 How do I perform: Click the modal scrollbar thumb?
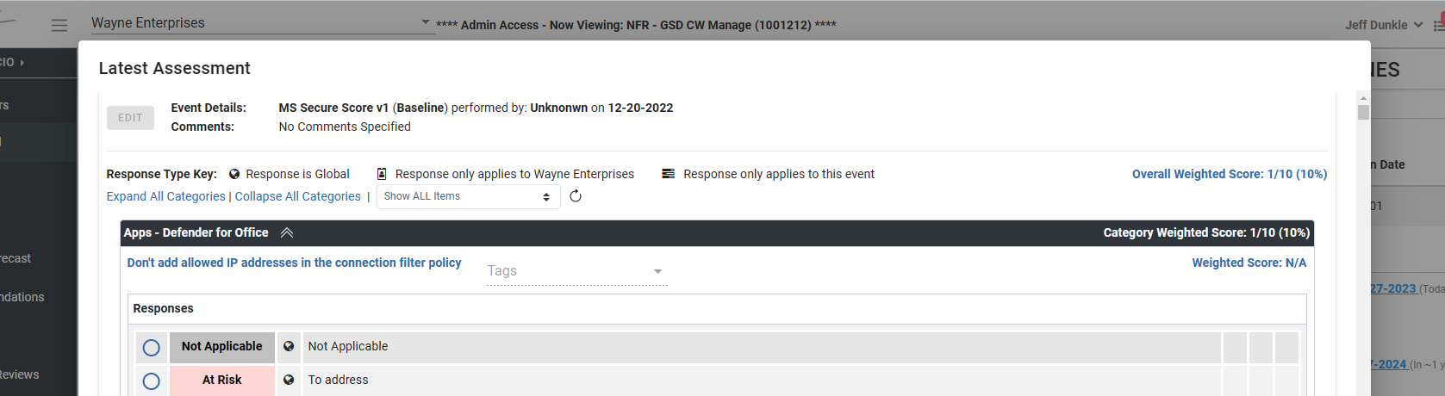1363,112
